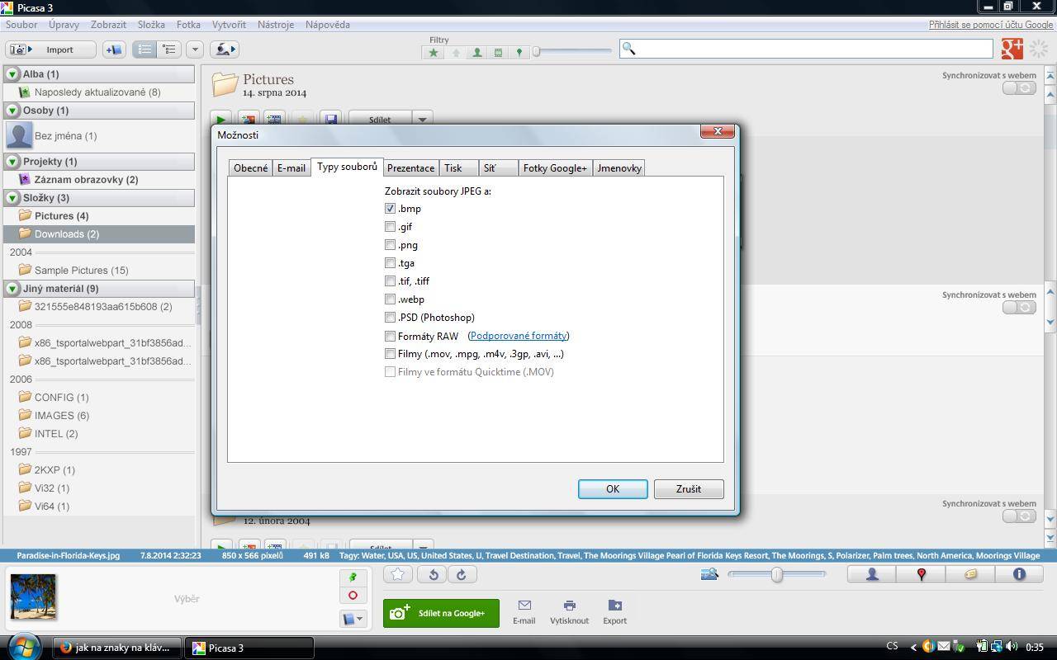Open the Windows Start button
This screenshot has height=660, width=1057.
23,647
